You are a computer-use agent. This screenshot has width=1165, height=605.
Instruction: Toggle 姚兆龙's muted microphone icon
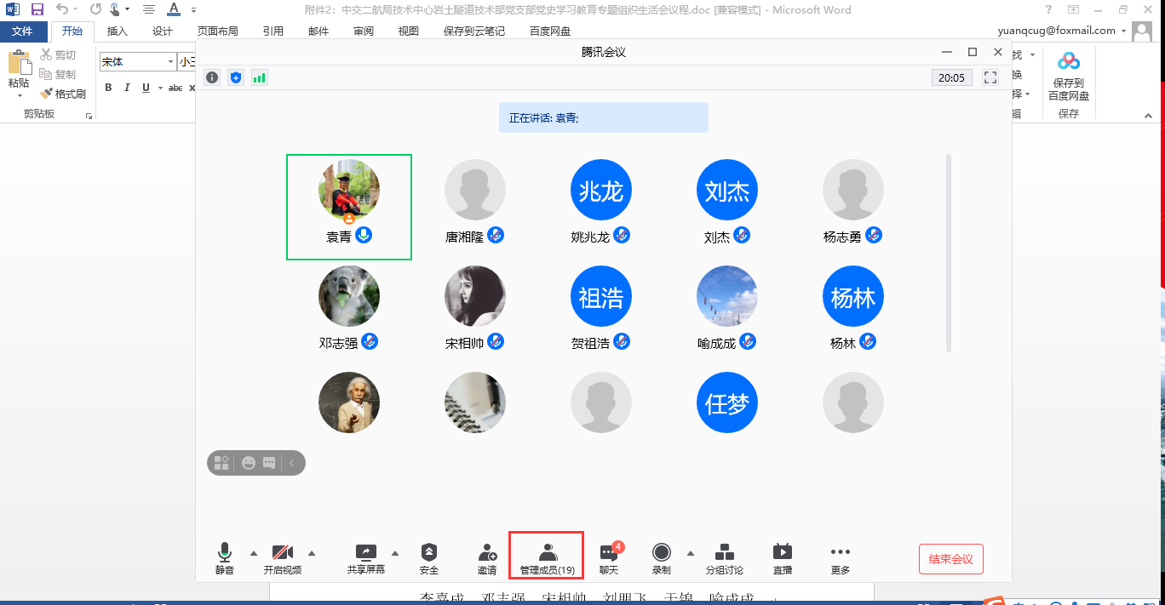(x=622, y=236)
